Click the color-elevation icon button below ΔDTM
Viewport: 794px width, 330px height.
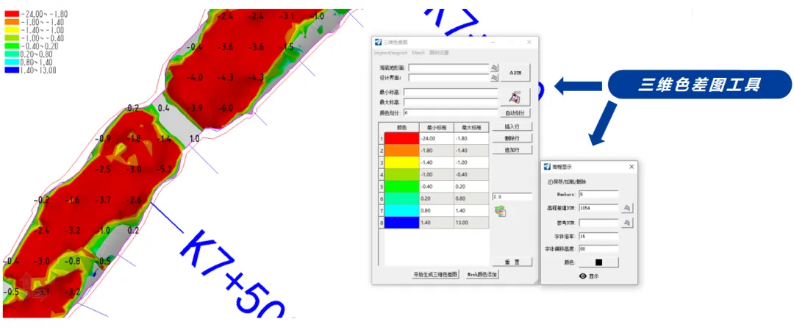pyautogui.click(x=515, y=97)
